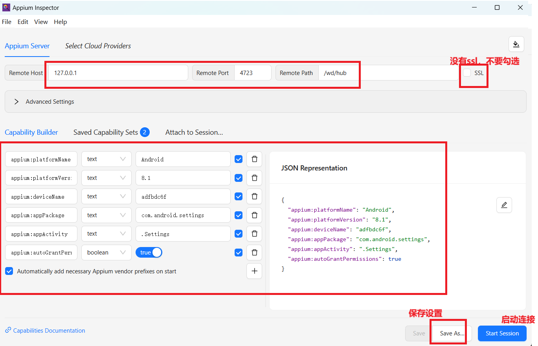The height and width of the screenshot is (346, 538).
Task: Open type dropdown for appium:appPackage row
Action: pos(106,215)
